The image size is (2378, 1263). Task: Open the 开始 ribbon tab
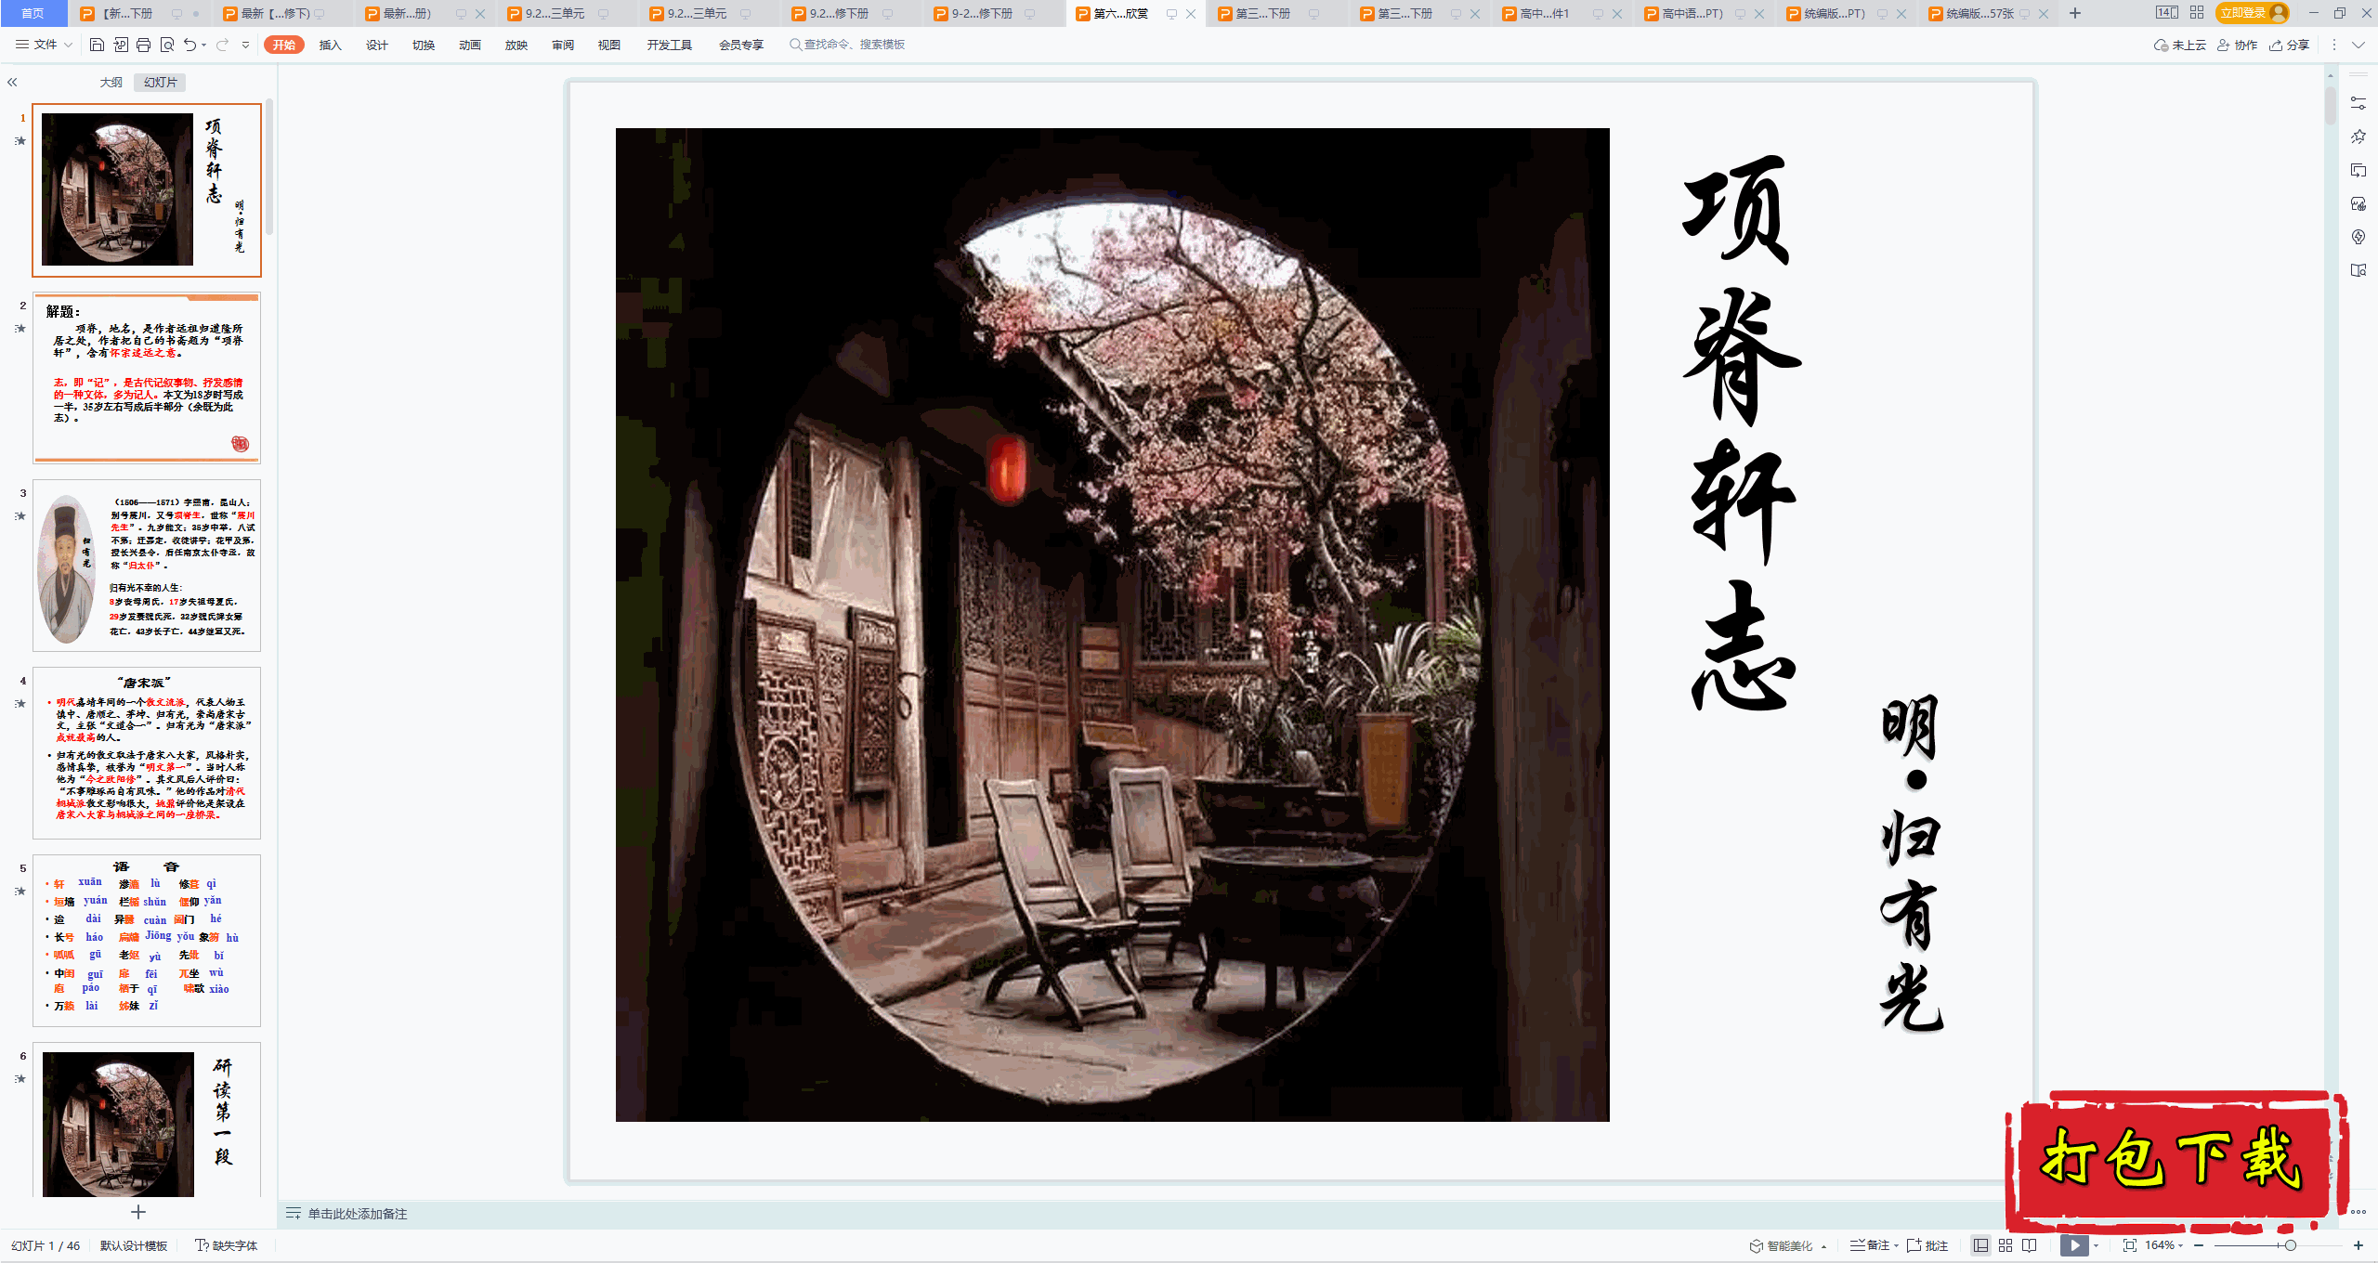283,45
